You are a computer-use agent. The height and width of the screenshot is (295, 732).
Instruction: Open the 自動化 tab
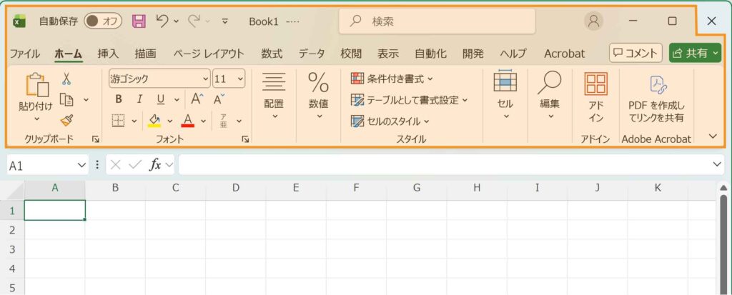tap(431, 54)
